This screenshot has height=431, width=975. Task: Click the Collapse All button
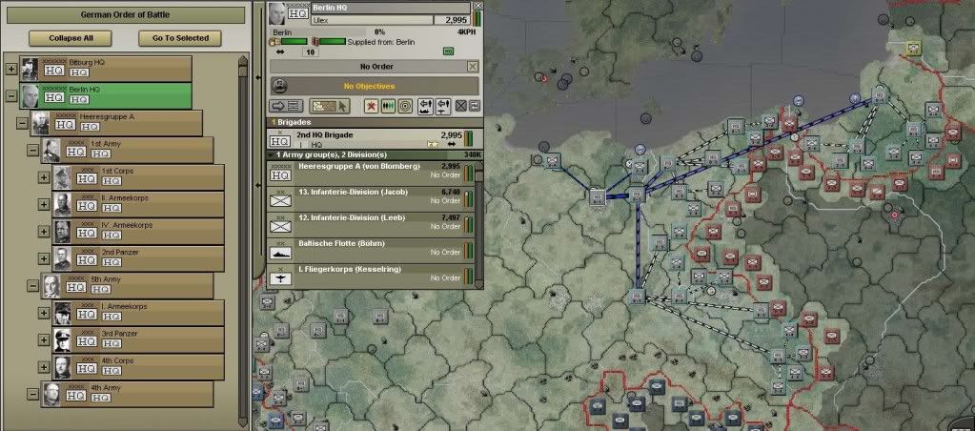coord(71,38)
